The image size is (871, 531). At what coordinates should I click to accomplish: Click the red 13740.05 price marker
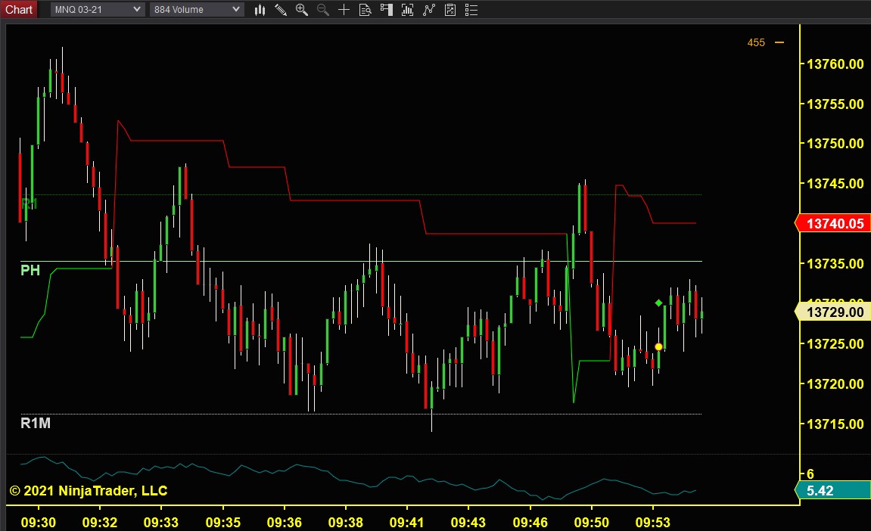(x=832, y=223)
